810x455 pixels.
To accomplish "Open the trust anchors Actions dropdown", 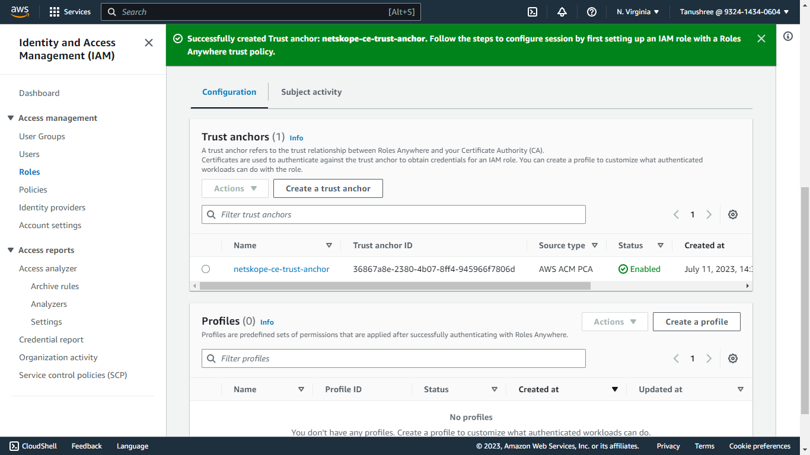I will coord(235,188).
